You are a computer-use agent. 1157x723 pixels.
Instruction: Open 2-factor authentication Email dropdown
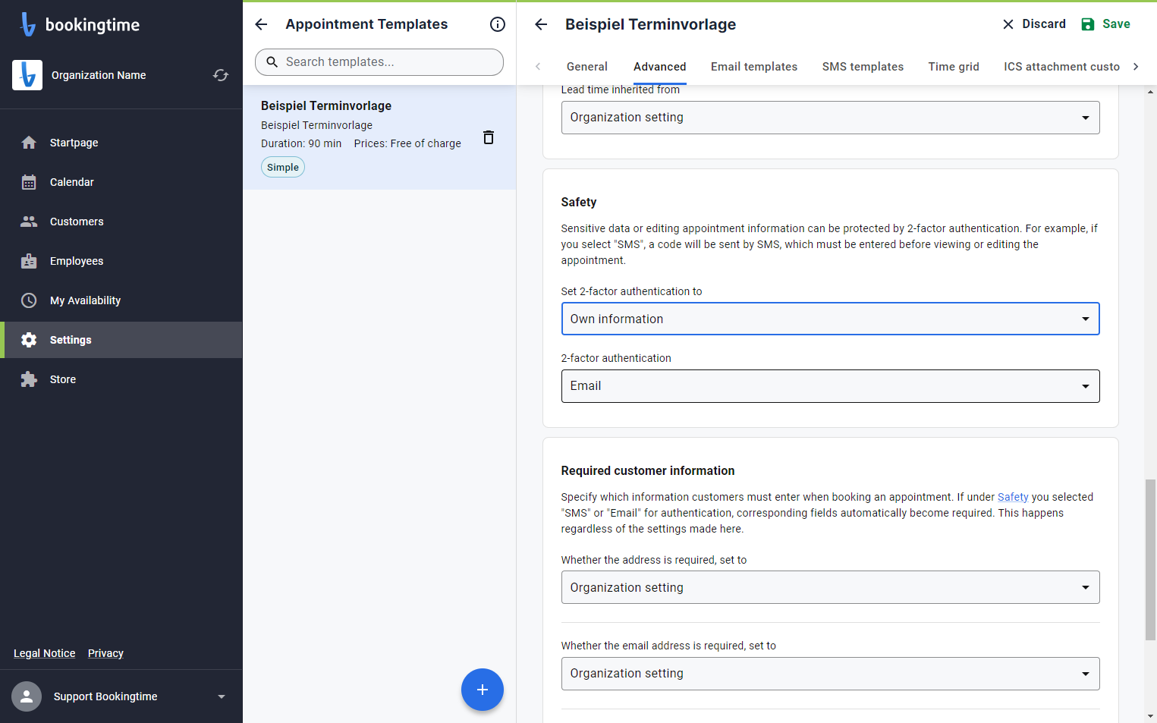click(830, 386)
